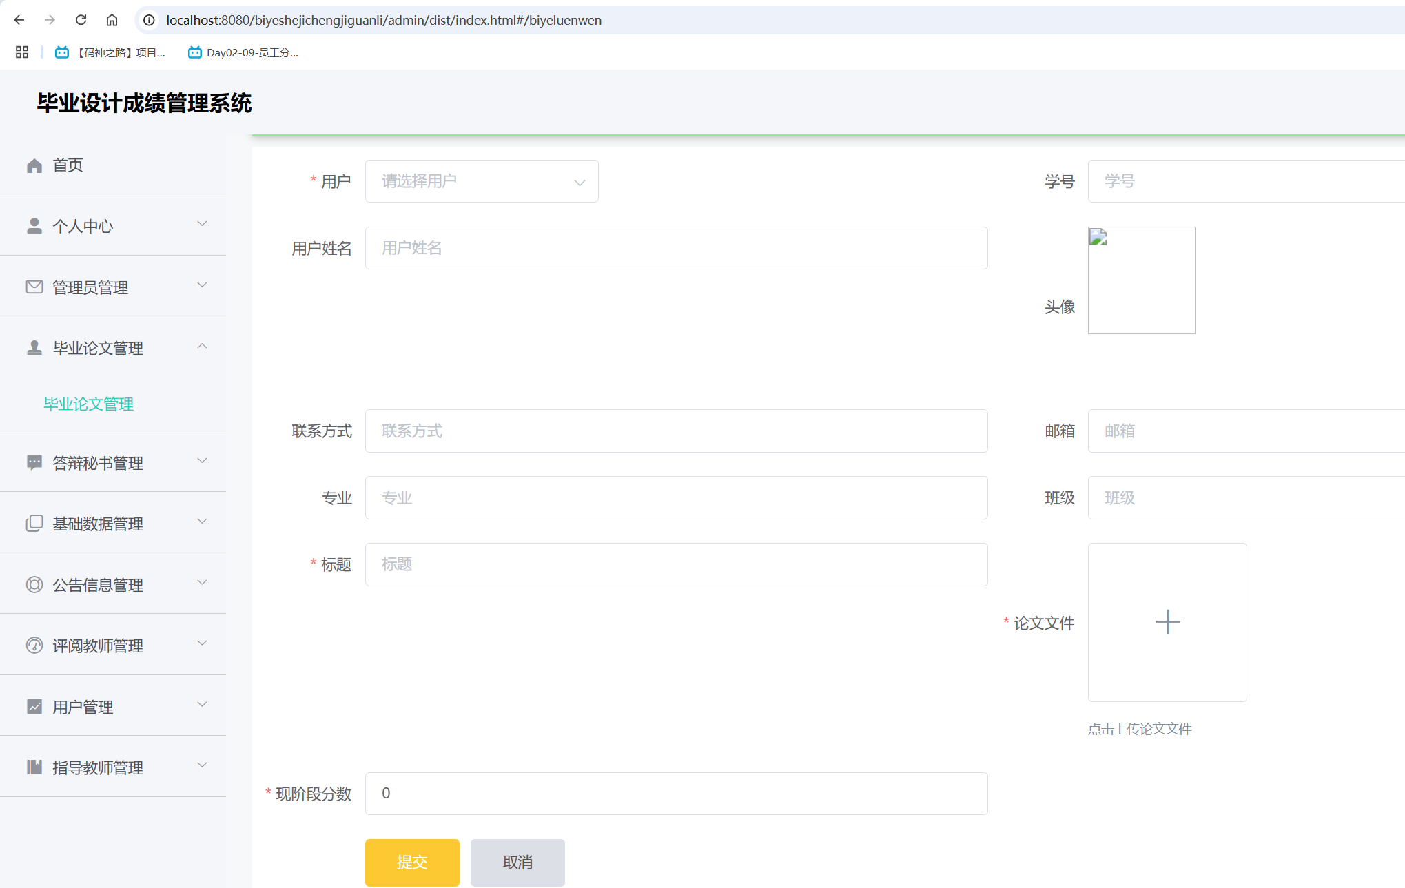The width and height of the screenshot is (1405, 888).
Task: Click the 基础数据管理 copy icon
Action: pos(34,524)
